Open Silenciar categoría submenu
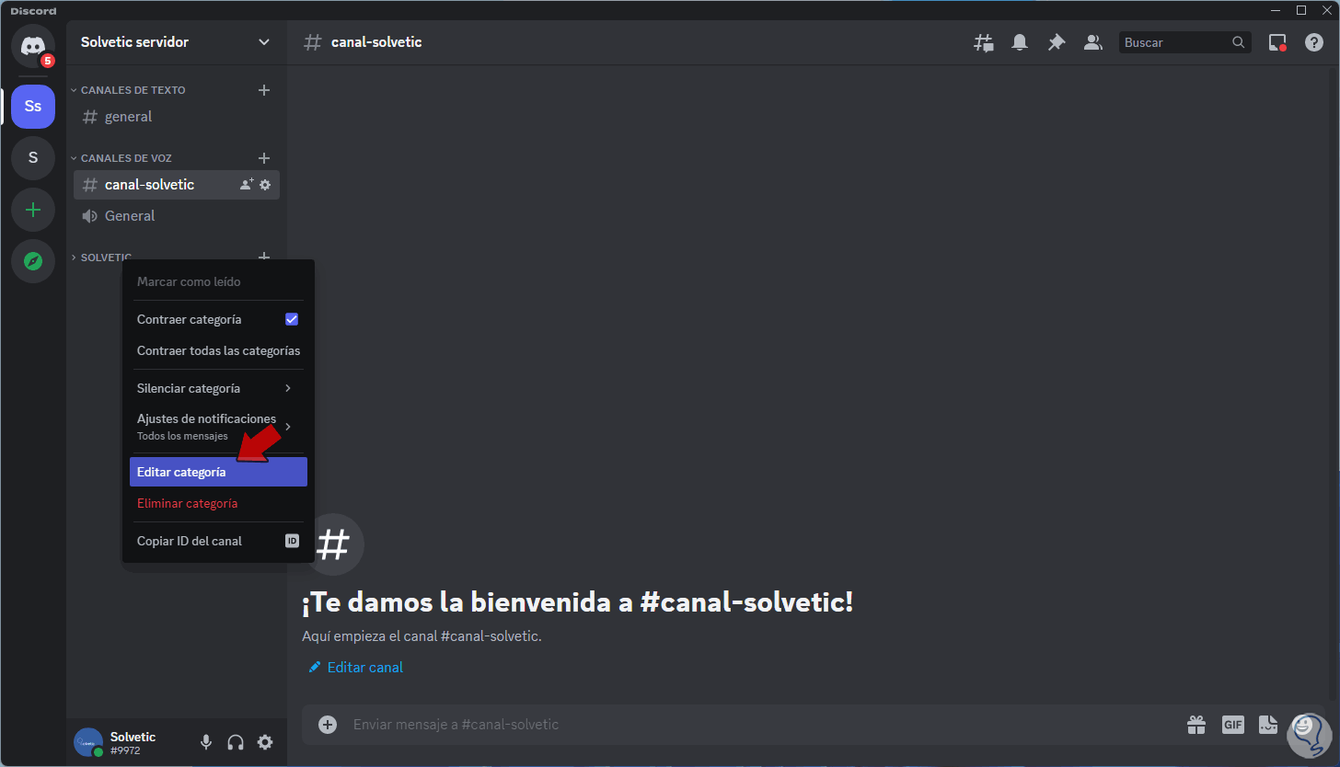The image size is (1340, 767). coord(218,388)
